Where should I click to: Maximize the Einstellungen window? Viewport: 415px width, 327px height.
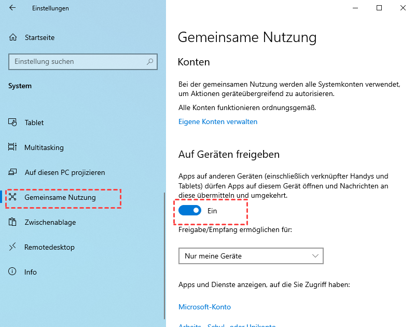379,8
